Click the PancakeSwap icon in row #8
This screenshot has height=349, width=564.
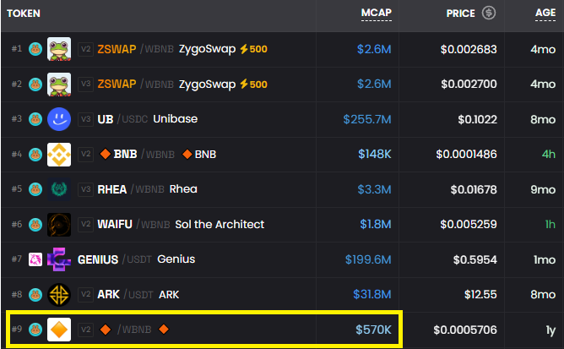tap(35, 295)
